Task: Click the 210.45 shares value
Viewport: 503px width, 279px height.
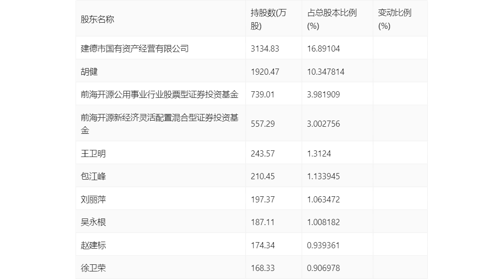Action: [263, 176]
